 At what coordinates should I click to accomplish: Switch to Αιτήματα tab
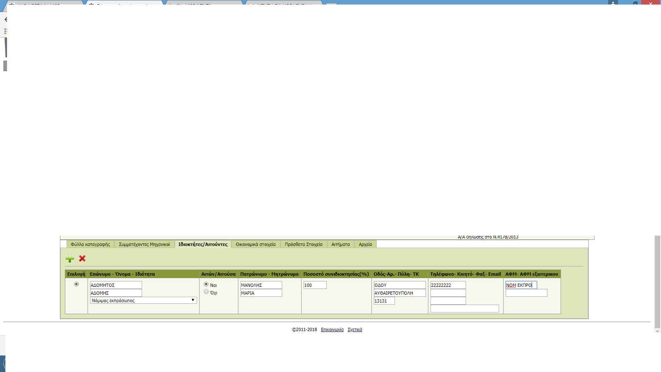(340, 244)
